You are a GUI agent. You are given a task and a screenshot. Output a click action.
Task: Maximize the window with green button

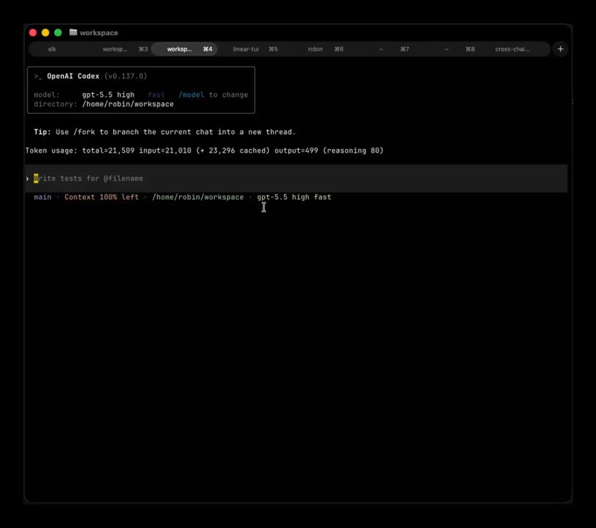[x=58, y=33]
